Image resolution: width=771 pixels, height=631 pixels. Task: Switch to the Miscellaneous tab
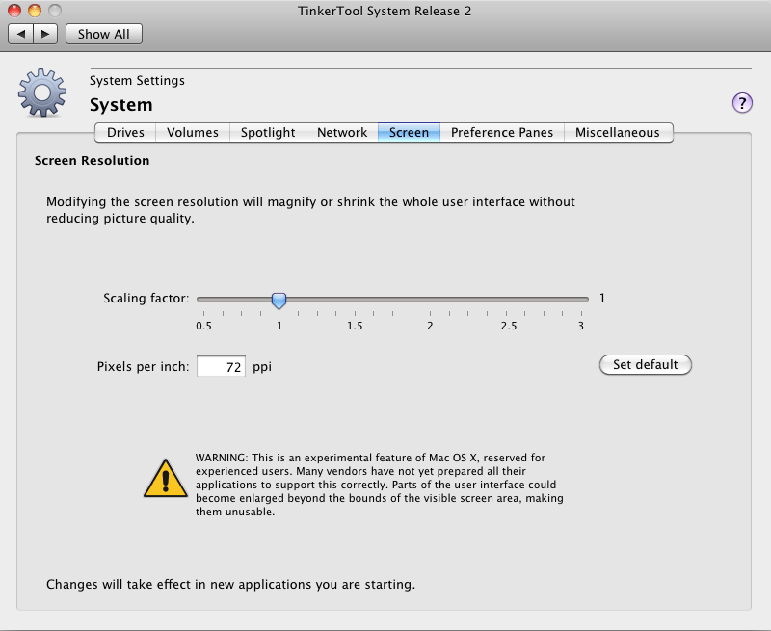tap(618, 133)
